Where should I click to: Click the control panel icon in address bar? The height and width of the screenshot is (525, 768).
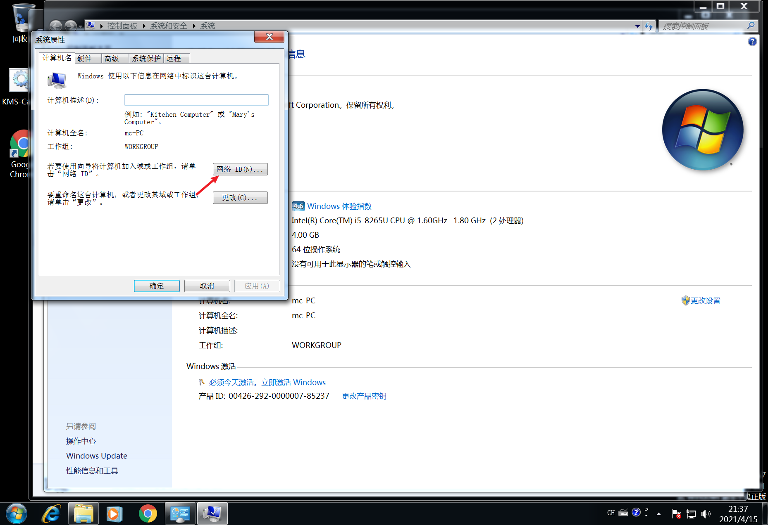[x=91, y=26]
